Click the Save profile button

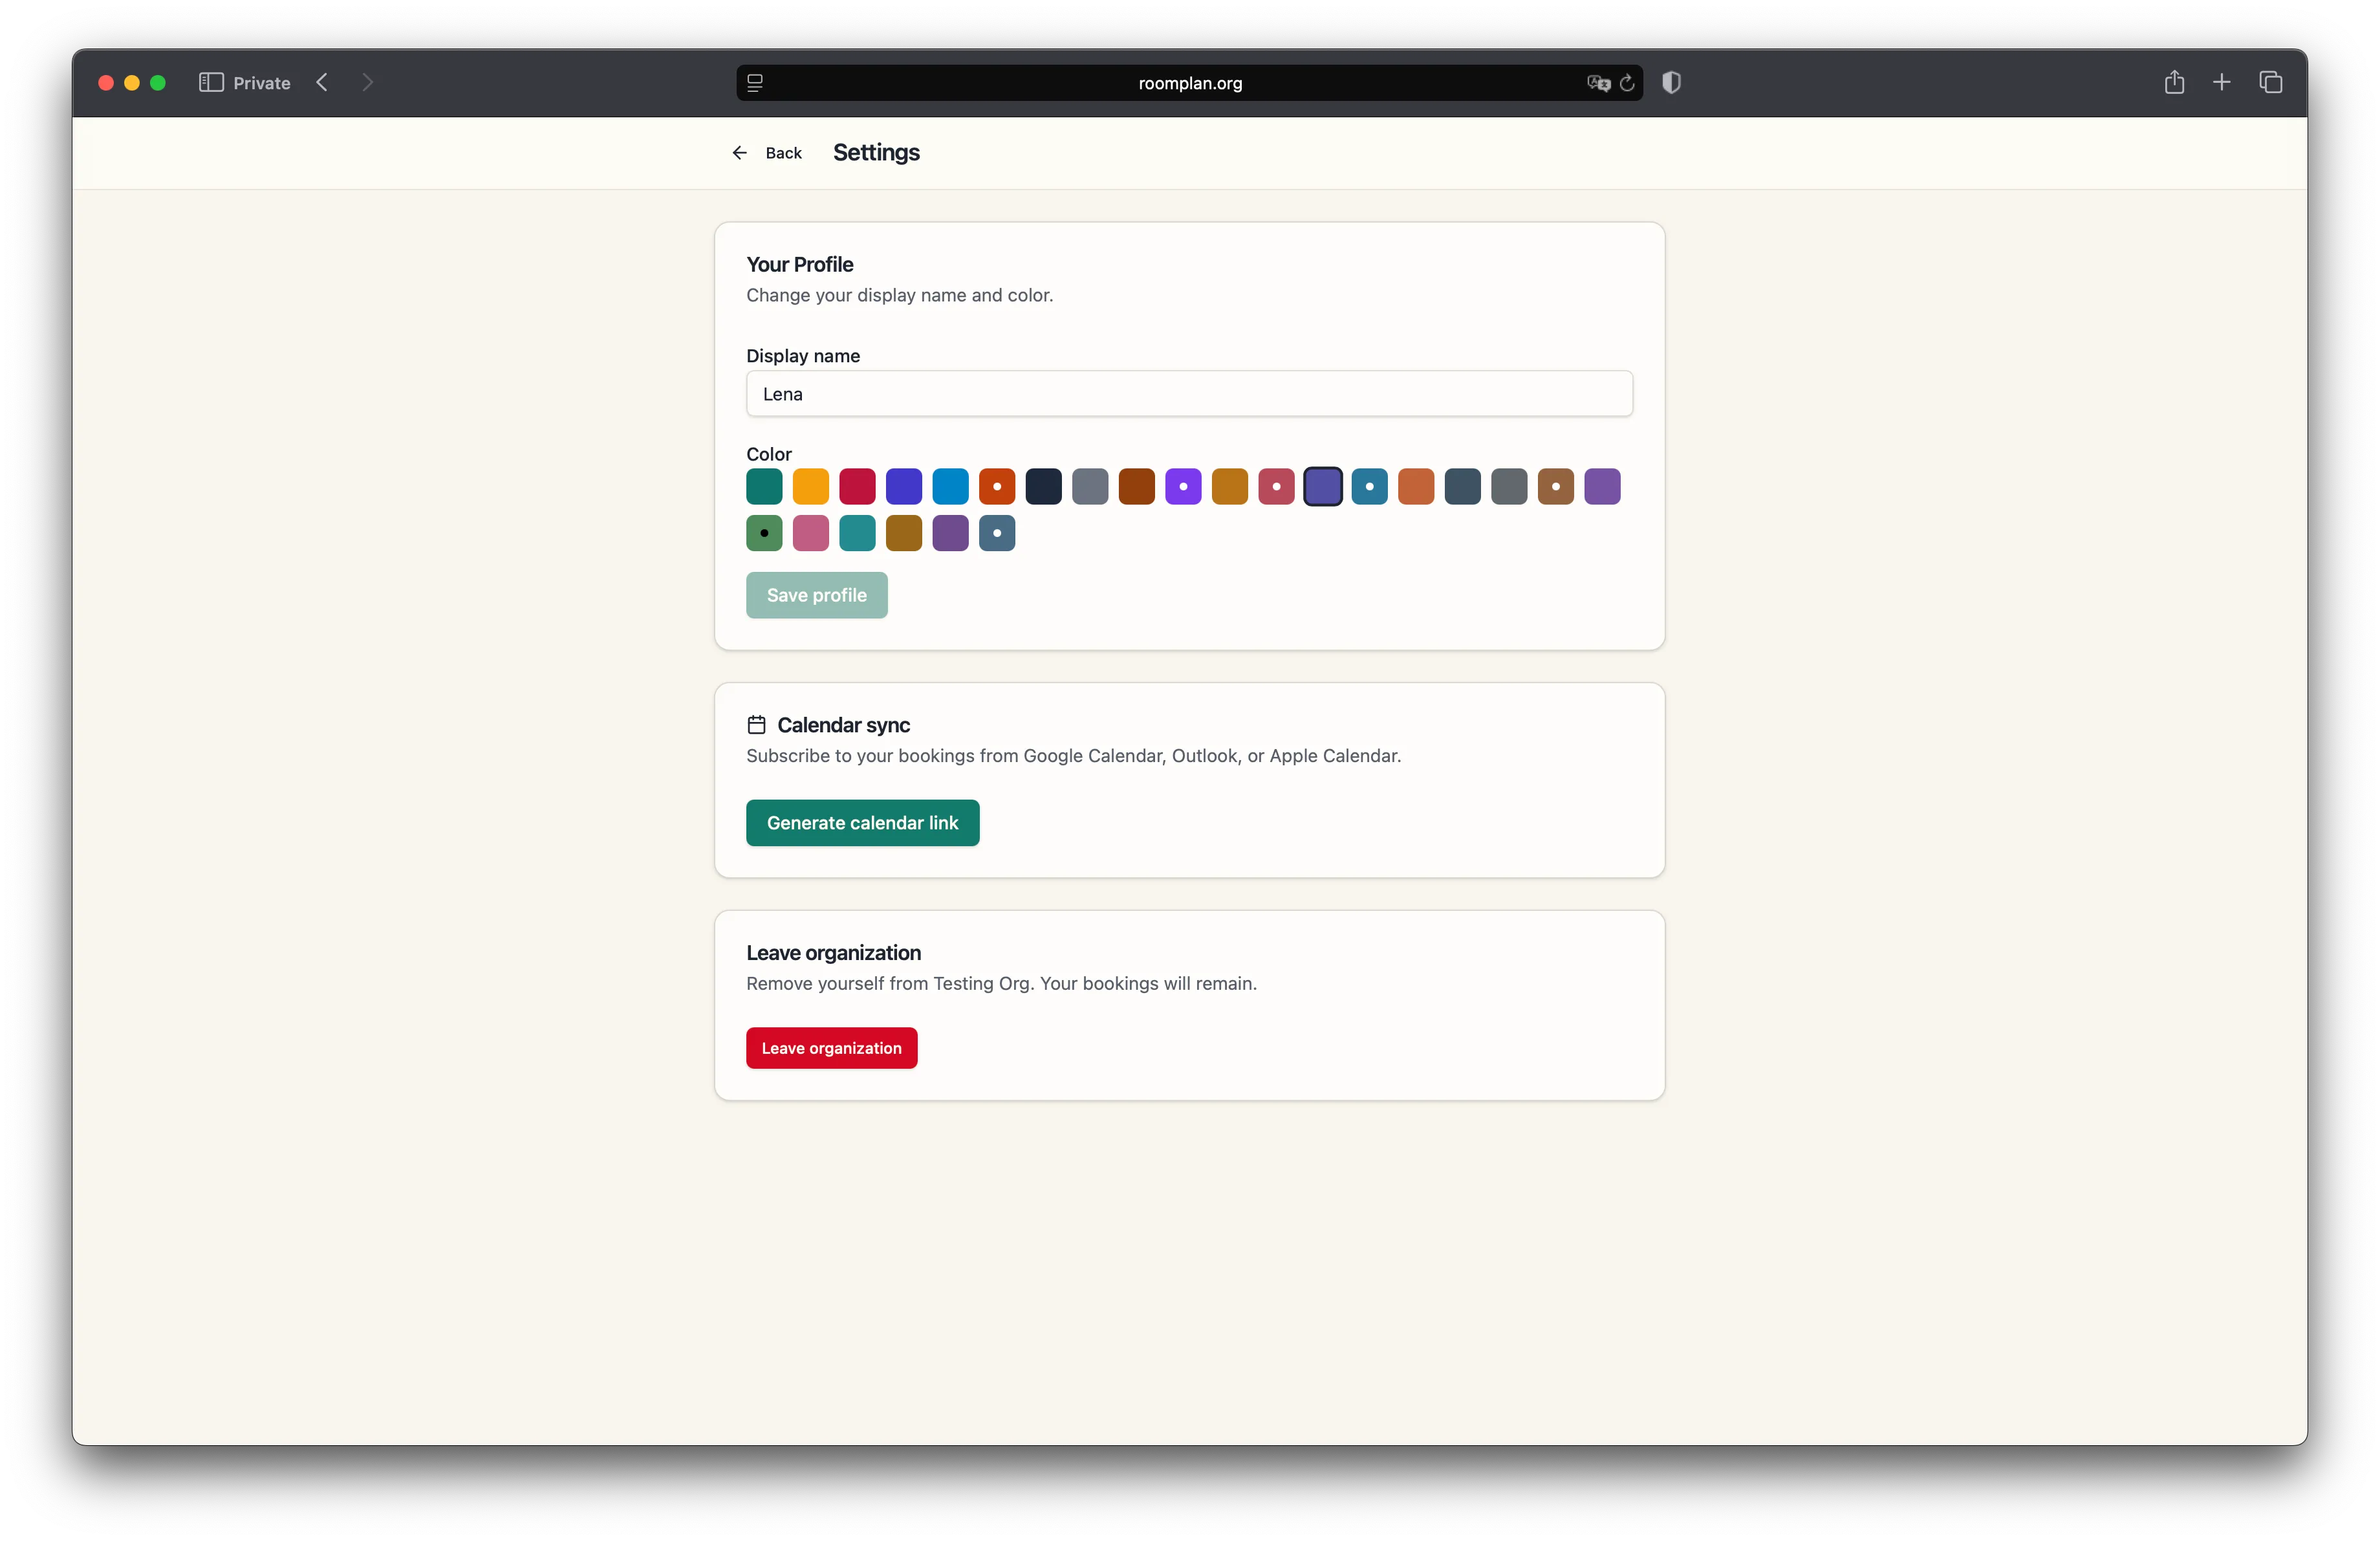[x=816, y=595]
